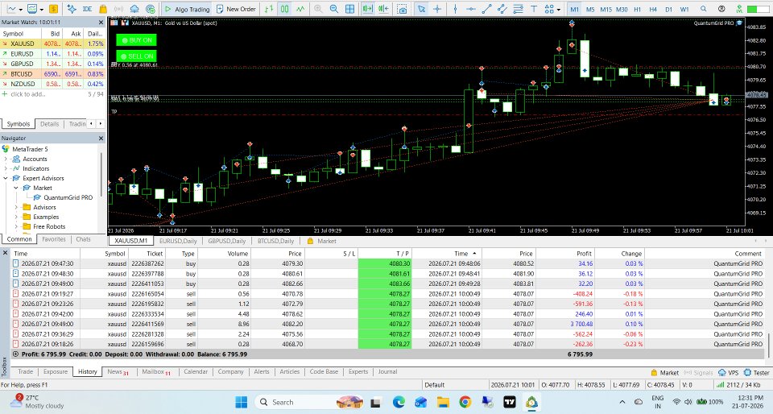Tile chart windows with grid icon
773x414 pixels.
click(349, 9)
